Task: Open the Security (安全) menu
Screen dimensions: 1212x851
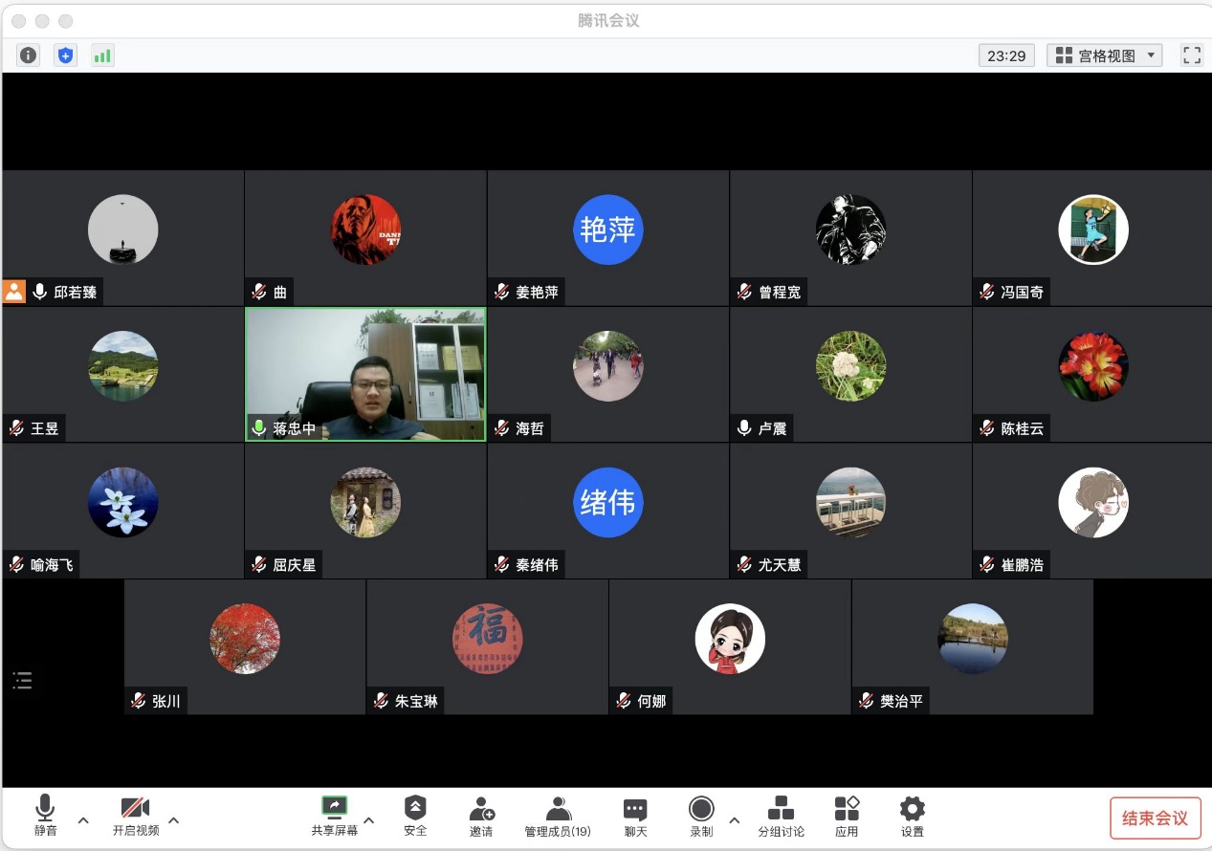Action: [x=415, y=817]
